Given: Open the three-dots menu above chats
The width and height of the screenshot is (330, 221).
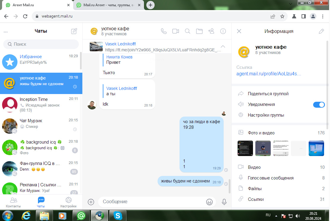Looking at the screenshot, I should [6, 32].
